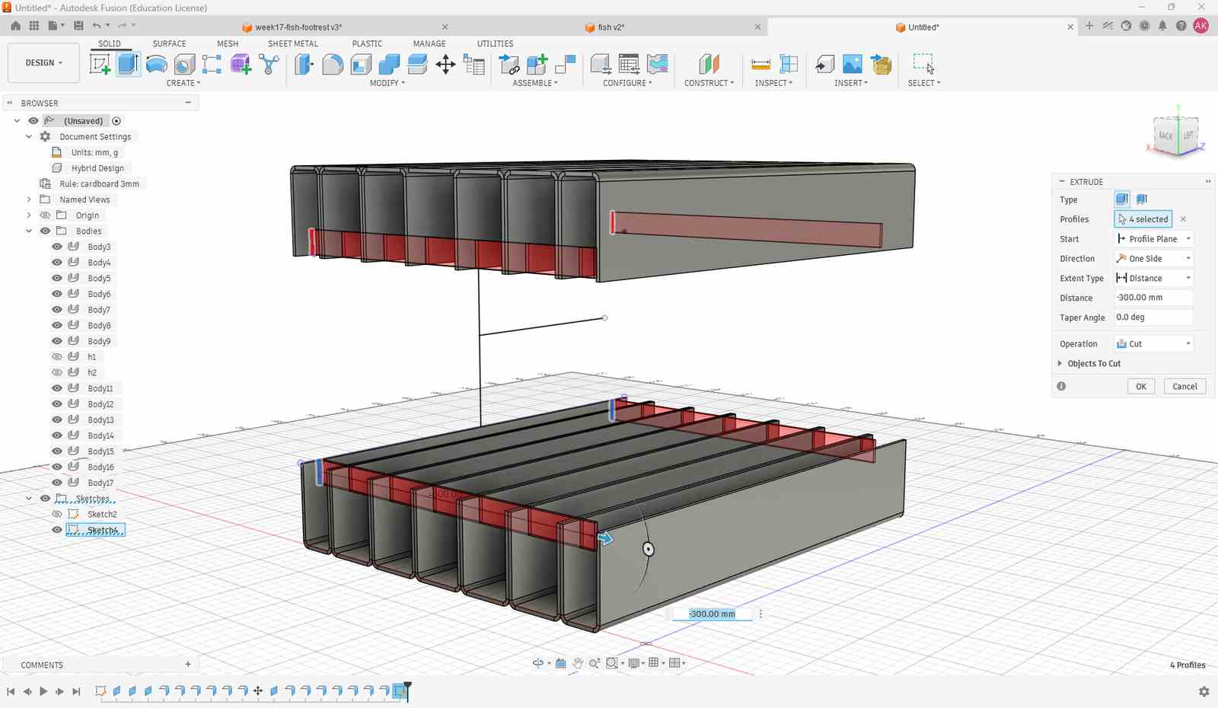Click the Save icon
The image size is (1218, 708).
click(78, 26)
